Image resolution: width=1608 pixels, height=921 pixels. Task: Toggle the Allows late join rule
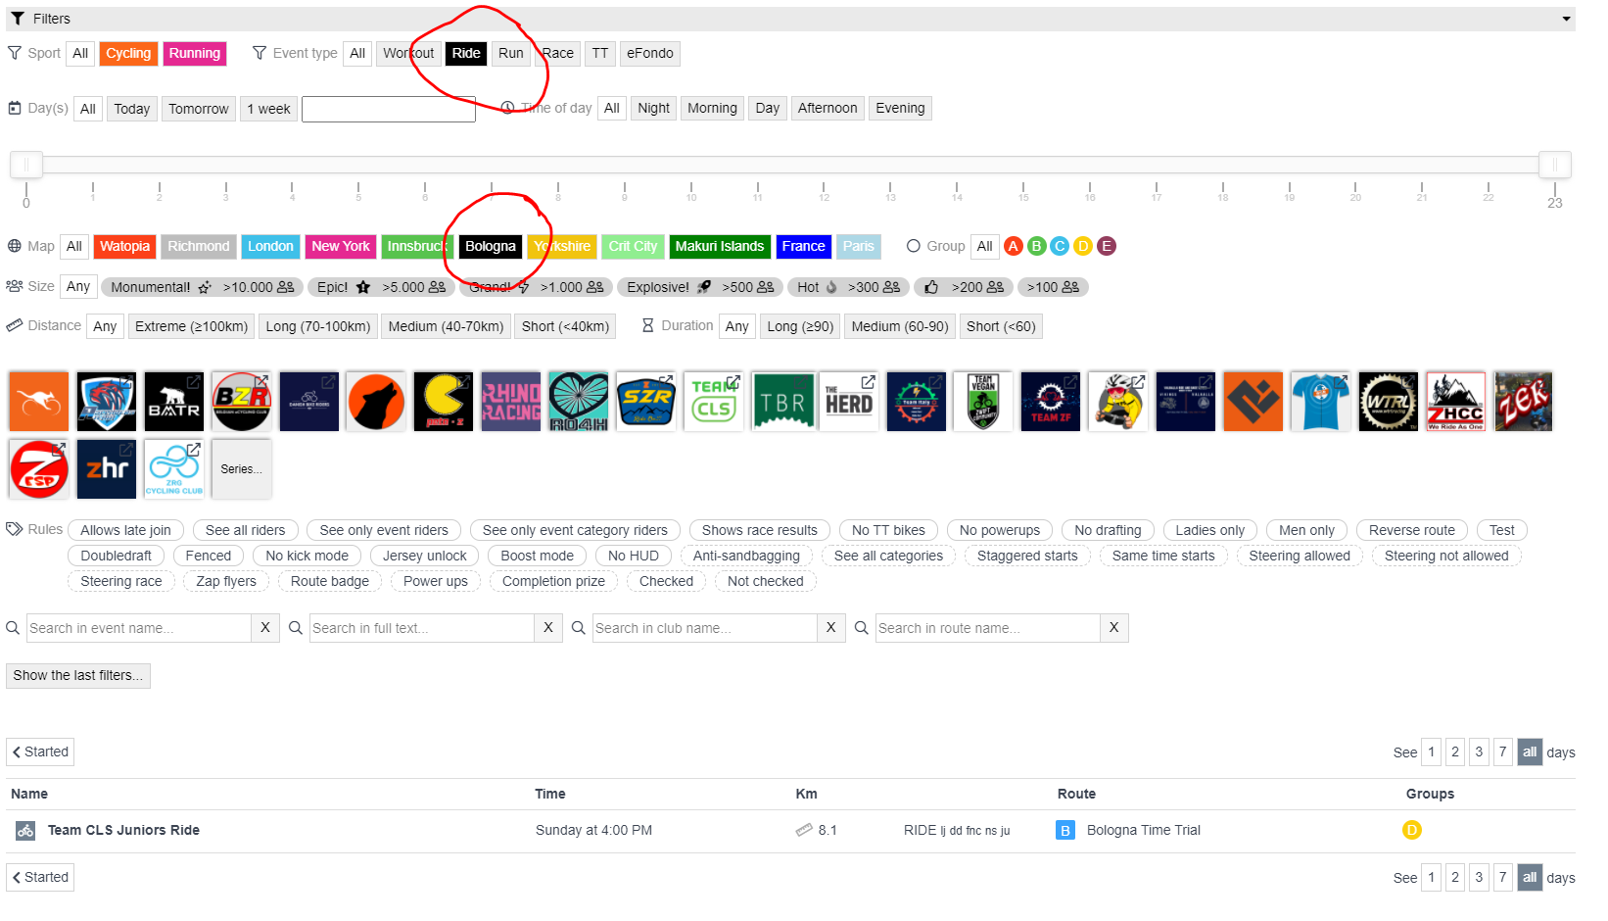coord(125,530)
